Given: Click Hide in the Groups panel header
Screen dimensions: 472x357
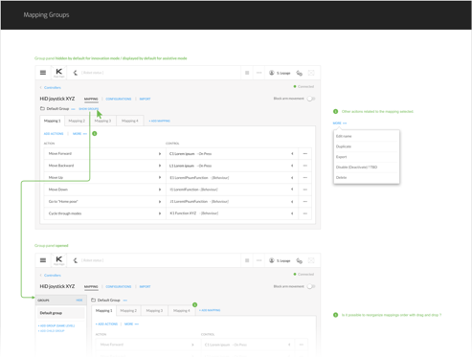Looking at the screenshot, I should [79, 301].
